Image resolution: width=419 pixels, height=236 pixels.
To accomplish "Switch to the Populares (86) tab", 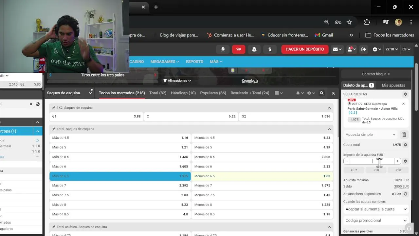I will (213, 93).
